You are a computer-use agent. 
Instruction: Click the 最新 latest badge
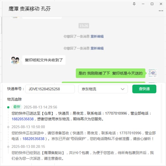pyautogui.click(x=17, y=107)
